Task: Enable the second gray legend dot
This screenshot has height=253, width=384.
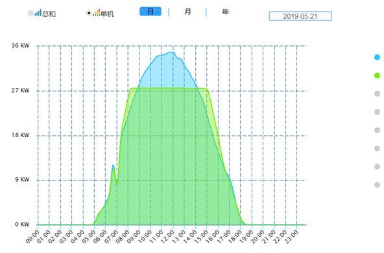Action: pos(377,112)
